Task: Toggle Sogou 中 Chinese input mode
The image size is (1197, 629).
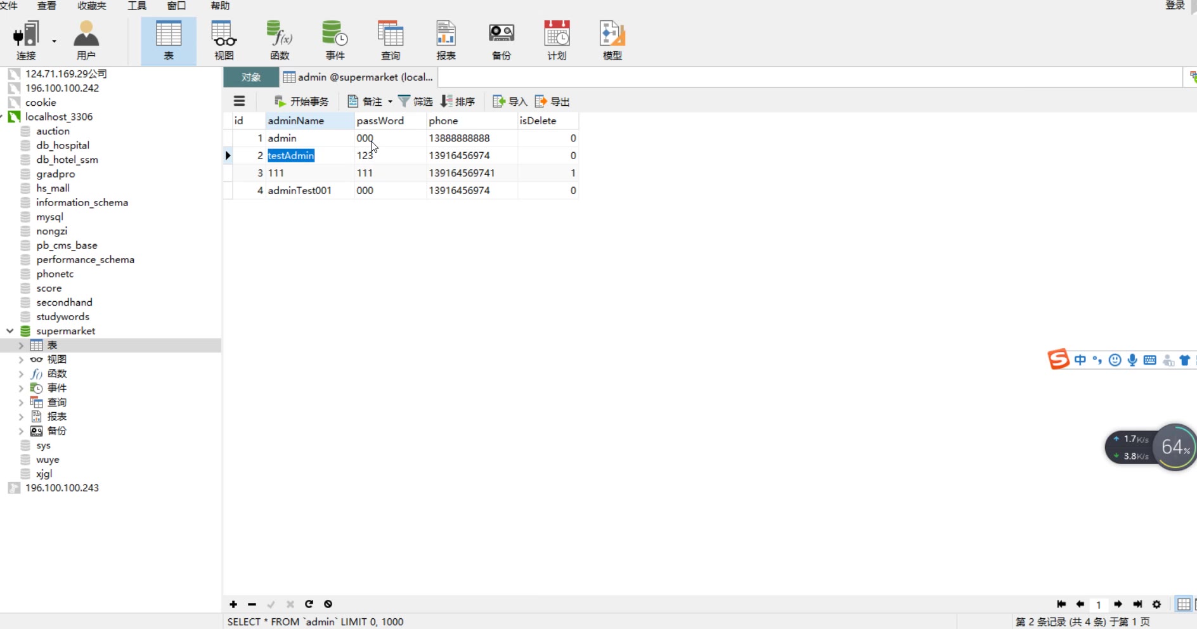Action: pos(1080,360)
